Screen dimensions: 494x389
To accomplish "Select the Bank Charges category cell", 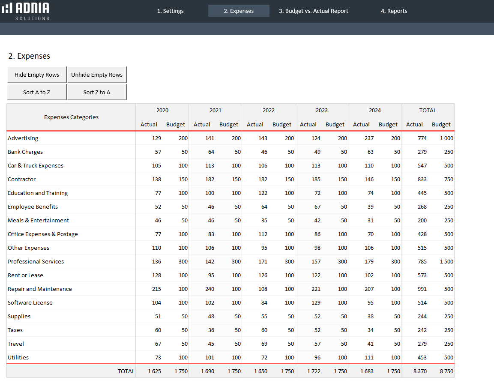I will click(x=25, y=152).
